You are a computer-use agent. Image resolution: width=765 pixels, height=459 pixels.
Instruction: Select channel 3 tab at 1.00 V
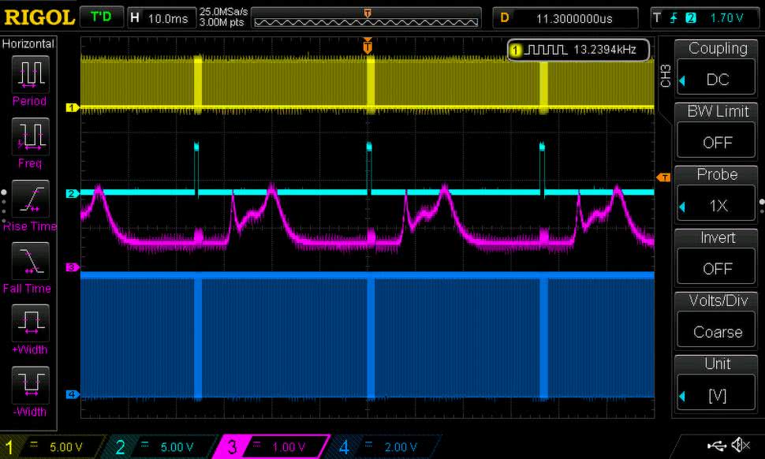(x=272, y=446)
